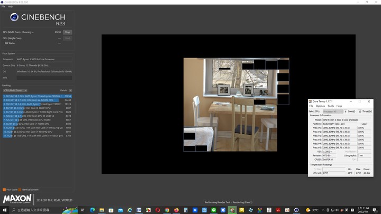
Task: Select the Xeon W-3265M ranking row
Action: pos(37,100)
